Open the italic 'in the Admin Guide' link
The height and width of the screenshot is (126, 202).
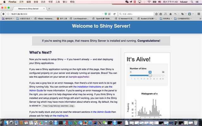[101, 112]
